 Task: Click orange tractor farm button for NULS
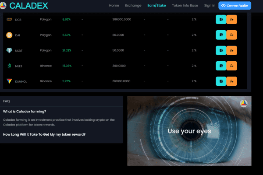pos(231,66)
